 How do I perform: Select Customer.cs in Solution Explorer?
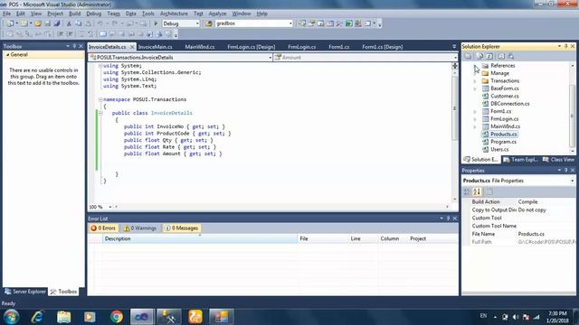click(x=505, y=97)
